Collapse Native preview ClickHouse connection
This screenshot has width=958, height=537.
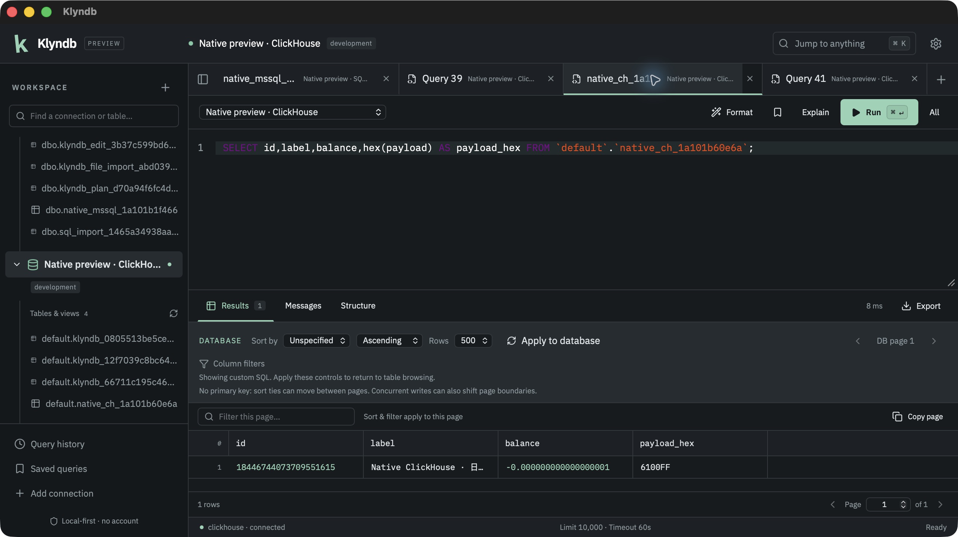coord(17,264)
